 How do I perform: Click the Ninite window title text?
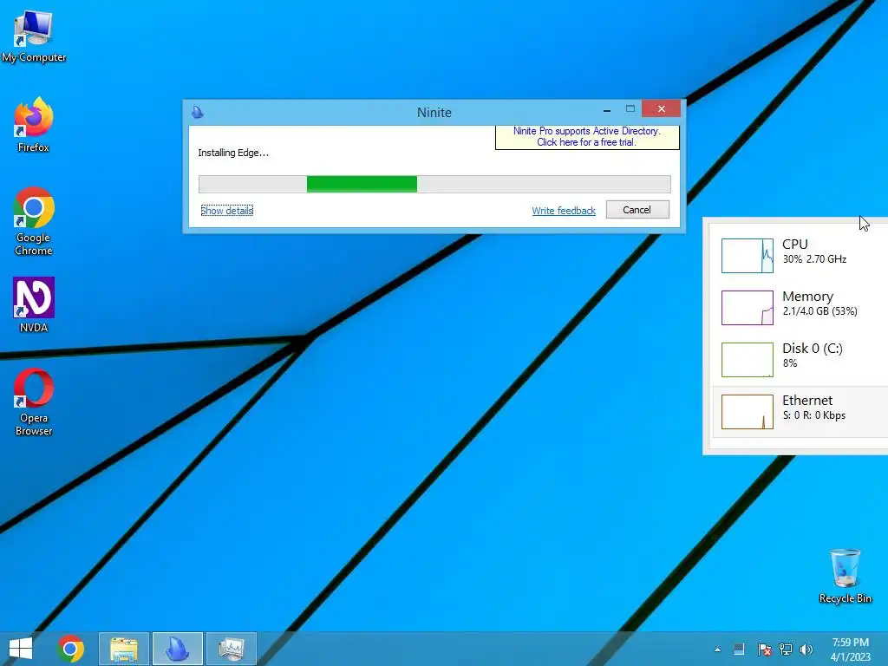[x=434, y=112]
